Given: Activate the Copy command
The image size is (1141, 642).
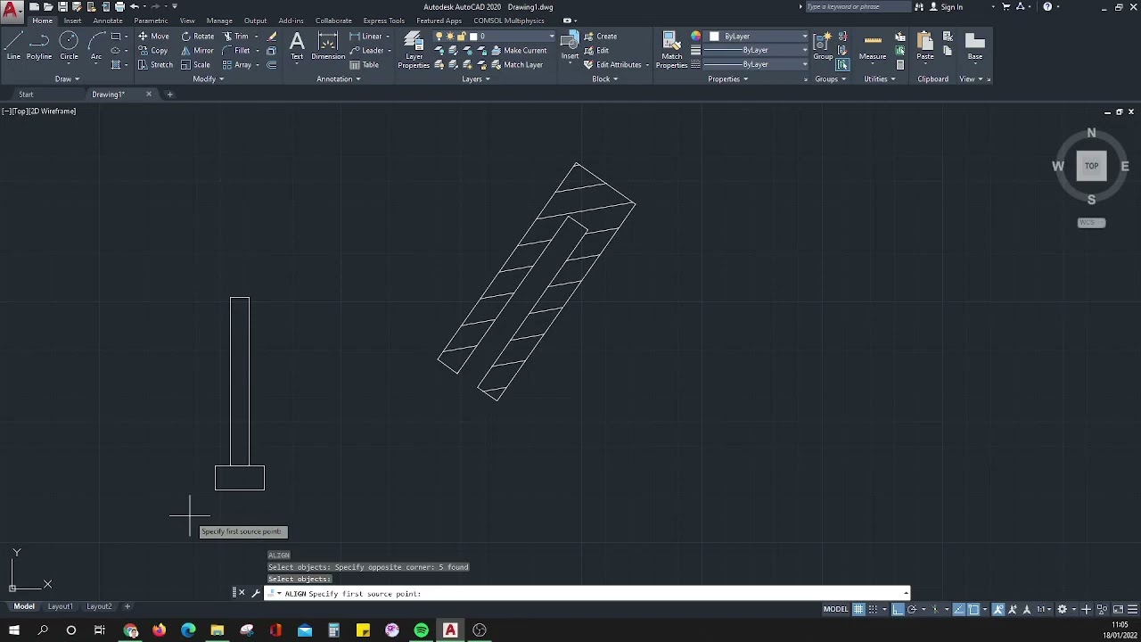Looking at the screenshot, I should (x=152, y=51).
